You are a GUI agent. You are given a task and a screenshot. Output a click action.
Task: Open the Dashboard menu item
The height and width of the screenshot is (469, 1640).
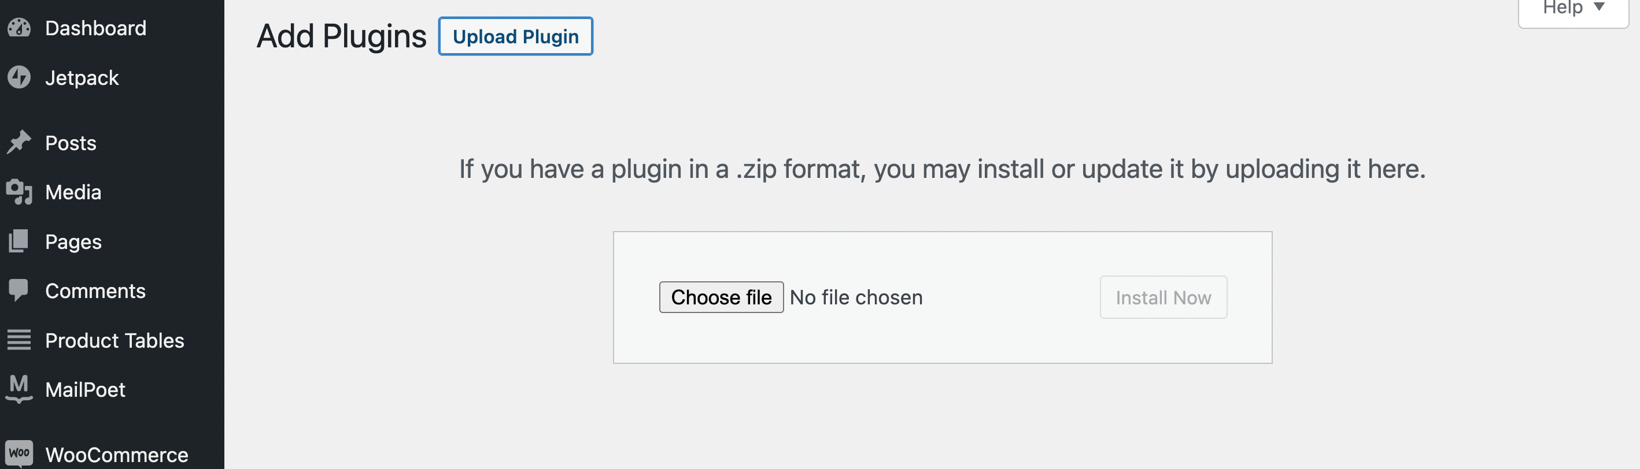click(x=95, y=28)
